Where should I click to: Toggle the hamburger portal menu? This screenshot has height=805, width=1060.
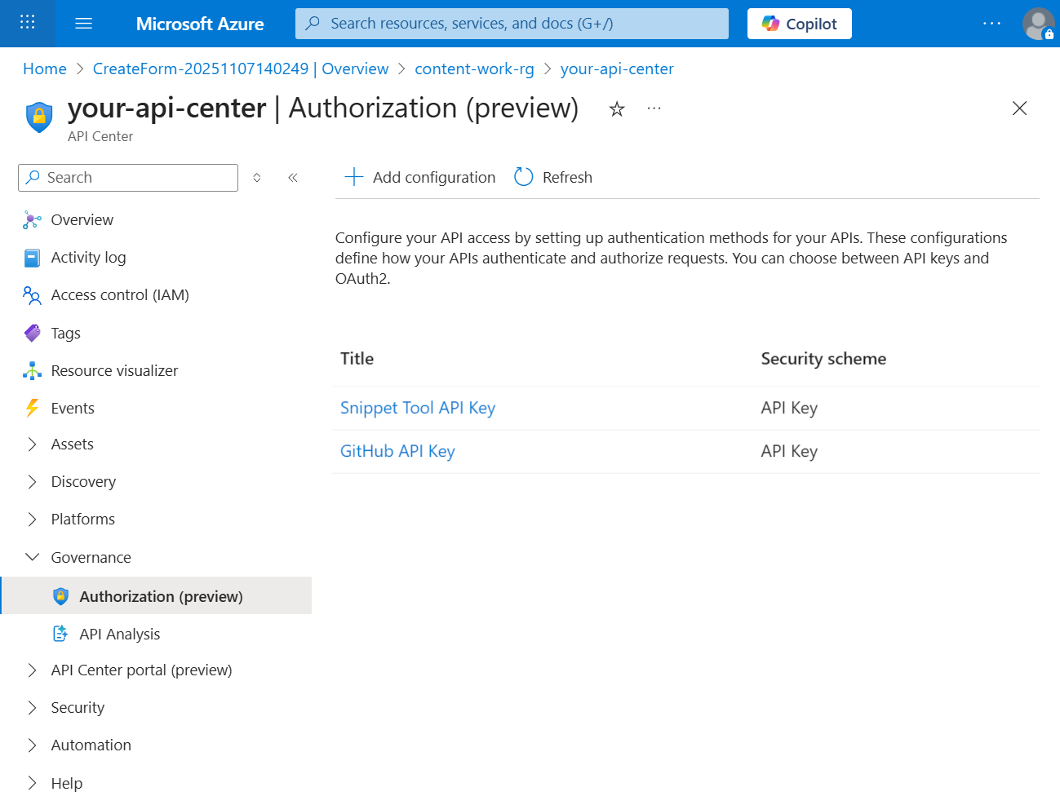pos(83,23)
